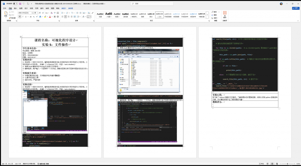Open the font name dropdown
The height and width of the screenshot is (166, 301).
tap(31, 13)
